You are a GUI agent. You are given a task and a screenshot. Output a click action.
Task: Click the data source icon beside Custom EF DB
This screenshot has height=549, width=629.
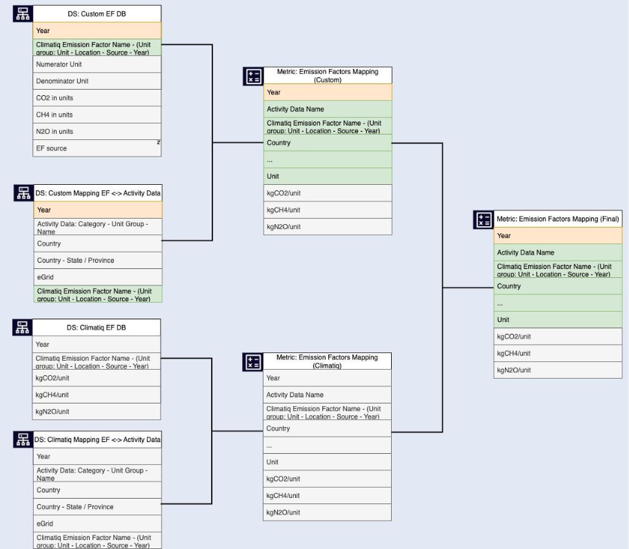23,14
